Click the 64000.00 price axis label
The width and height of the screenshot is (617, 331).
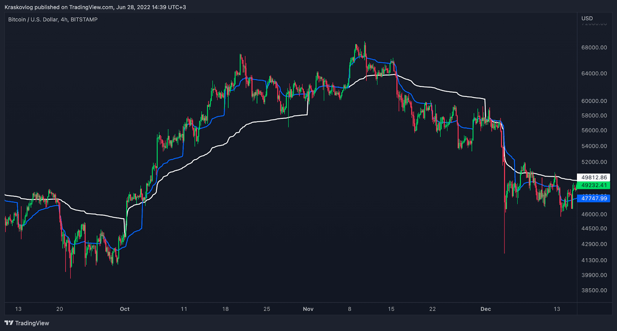point(594,74)
